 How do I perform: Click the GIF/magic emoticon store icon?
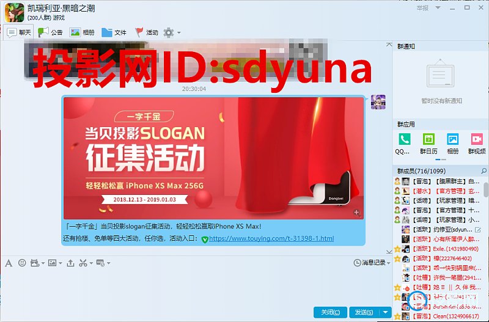34,263
